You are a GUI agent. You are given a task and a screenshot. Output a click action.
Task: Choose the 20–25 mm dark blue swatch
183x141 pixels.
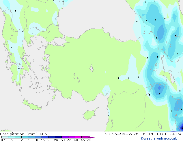coord(52,137)
